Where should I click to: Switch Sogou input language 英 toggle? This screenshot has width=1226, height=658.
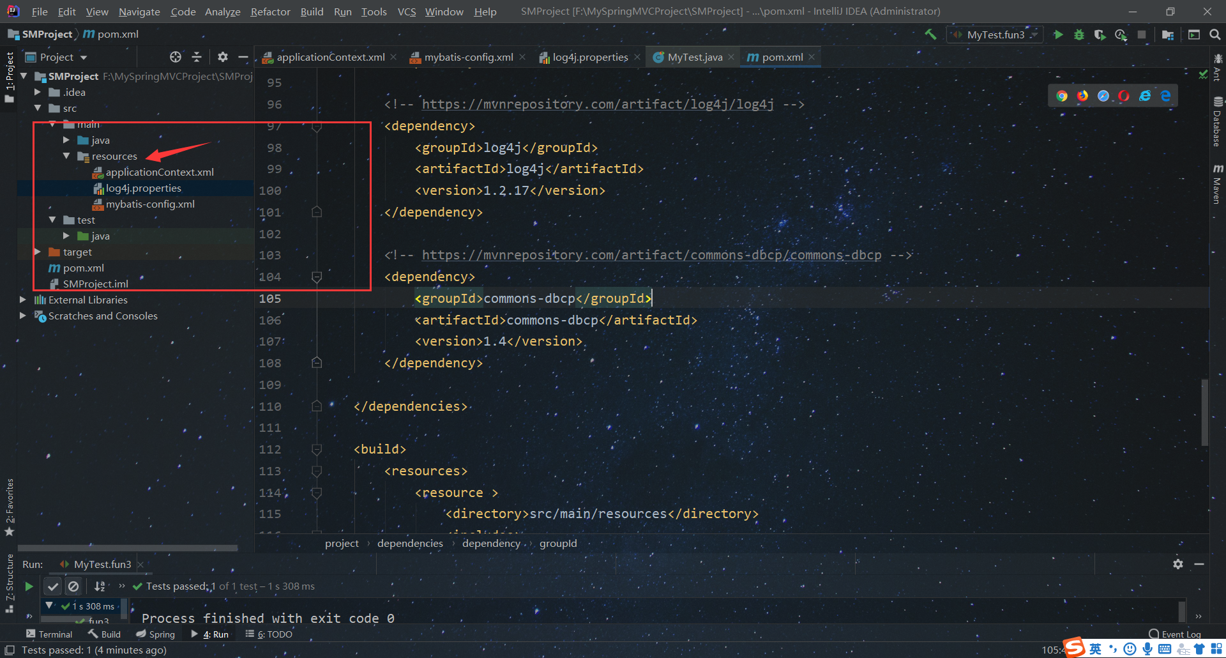(1096, 649)
